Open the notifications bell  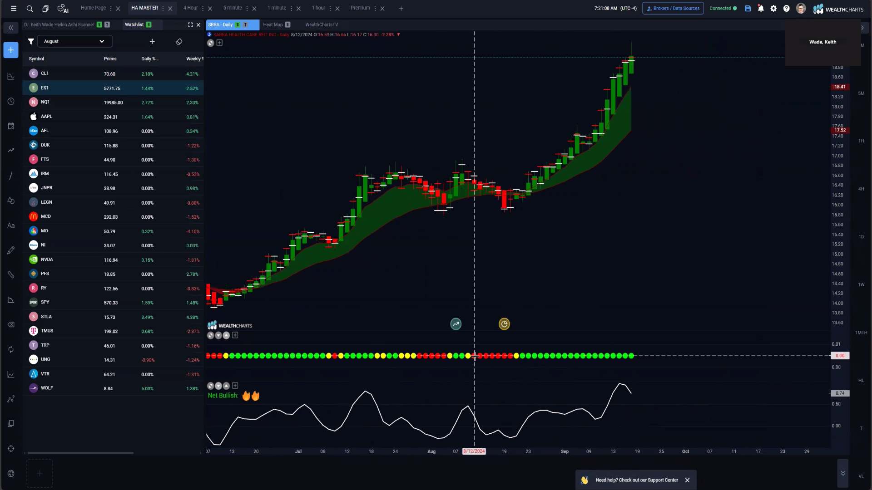(x=761, y=8)
